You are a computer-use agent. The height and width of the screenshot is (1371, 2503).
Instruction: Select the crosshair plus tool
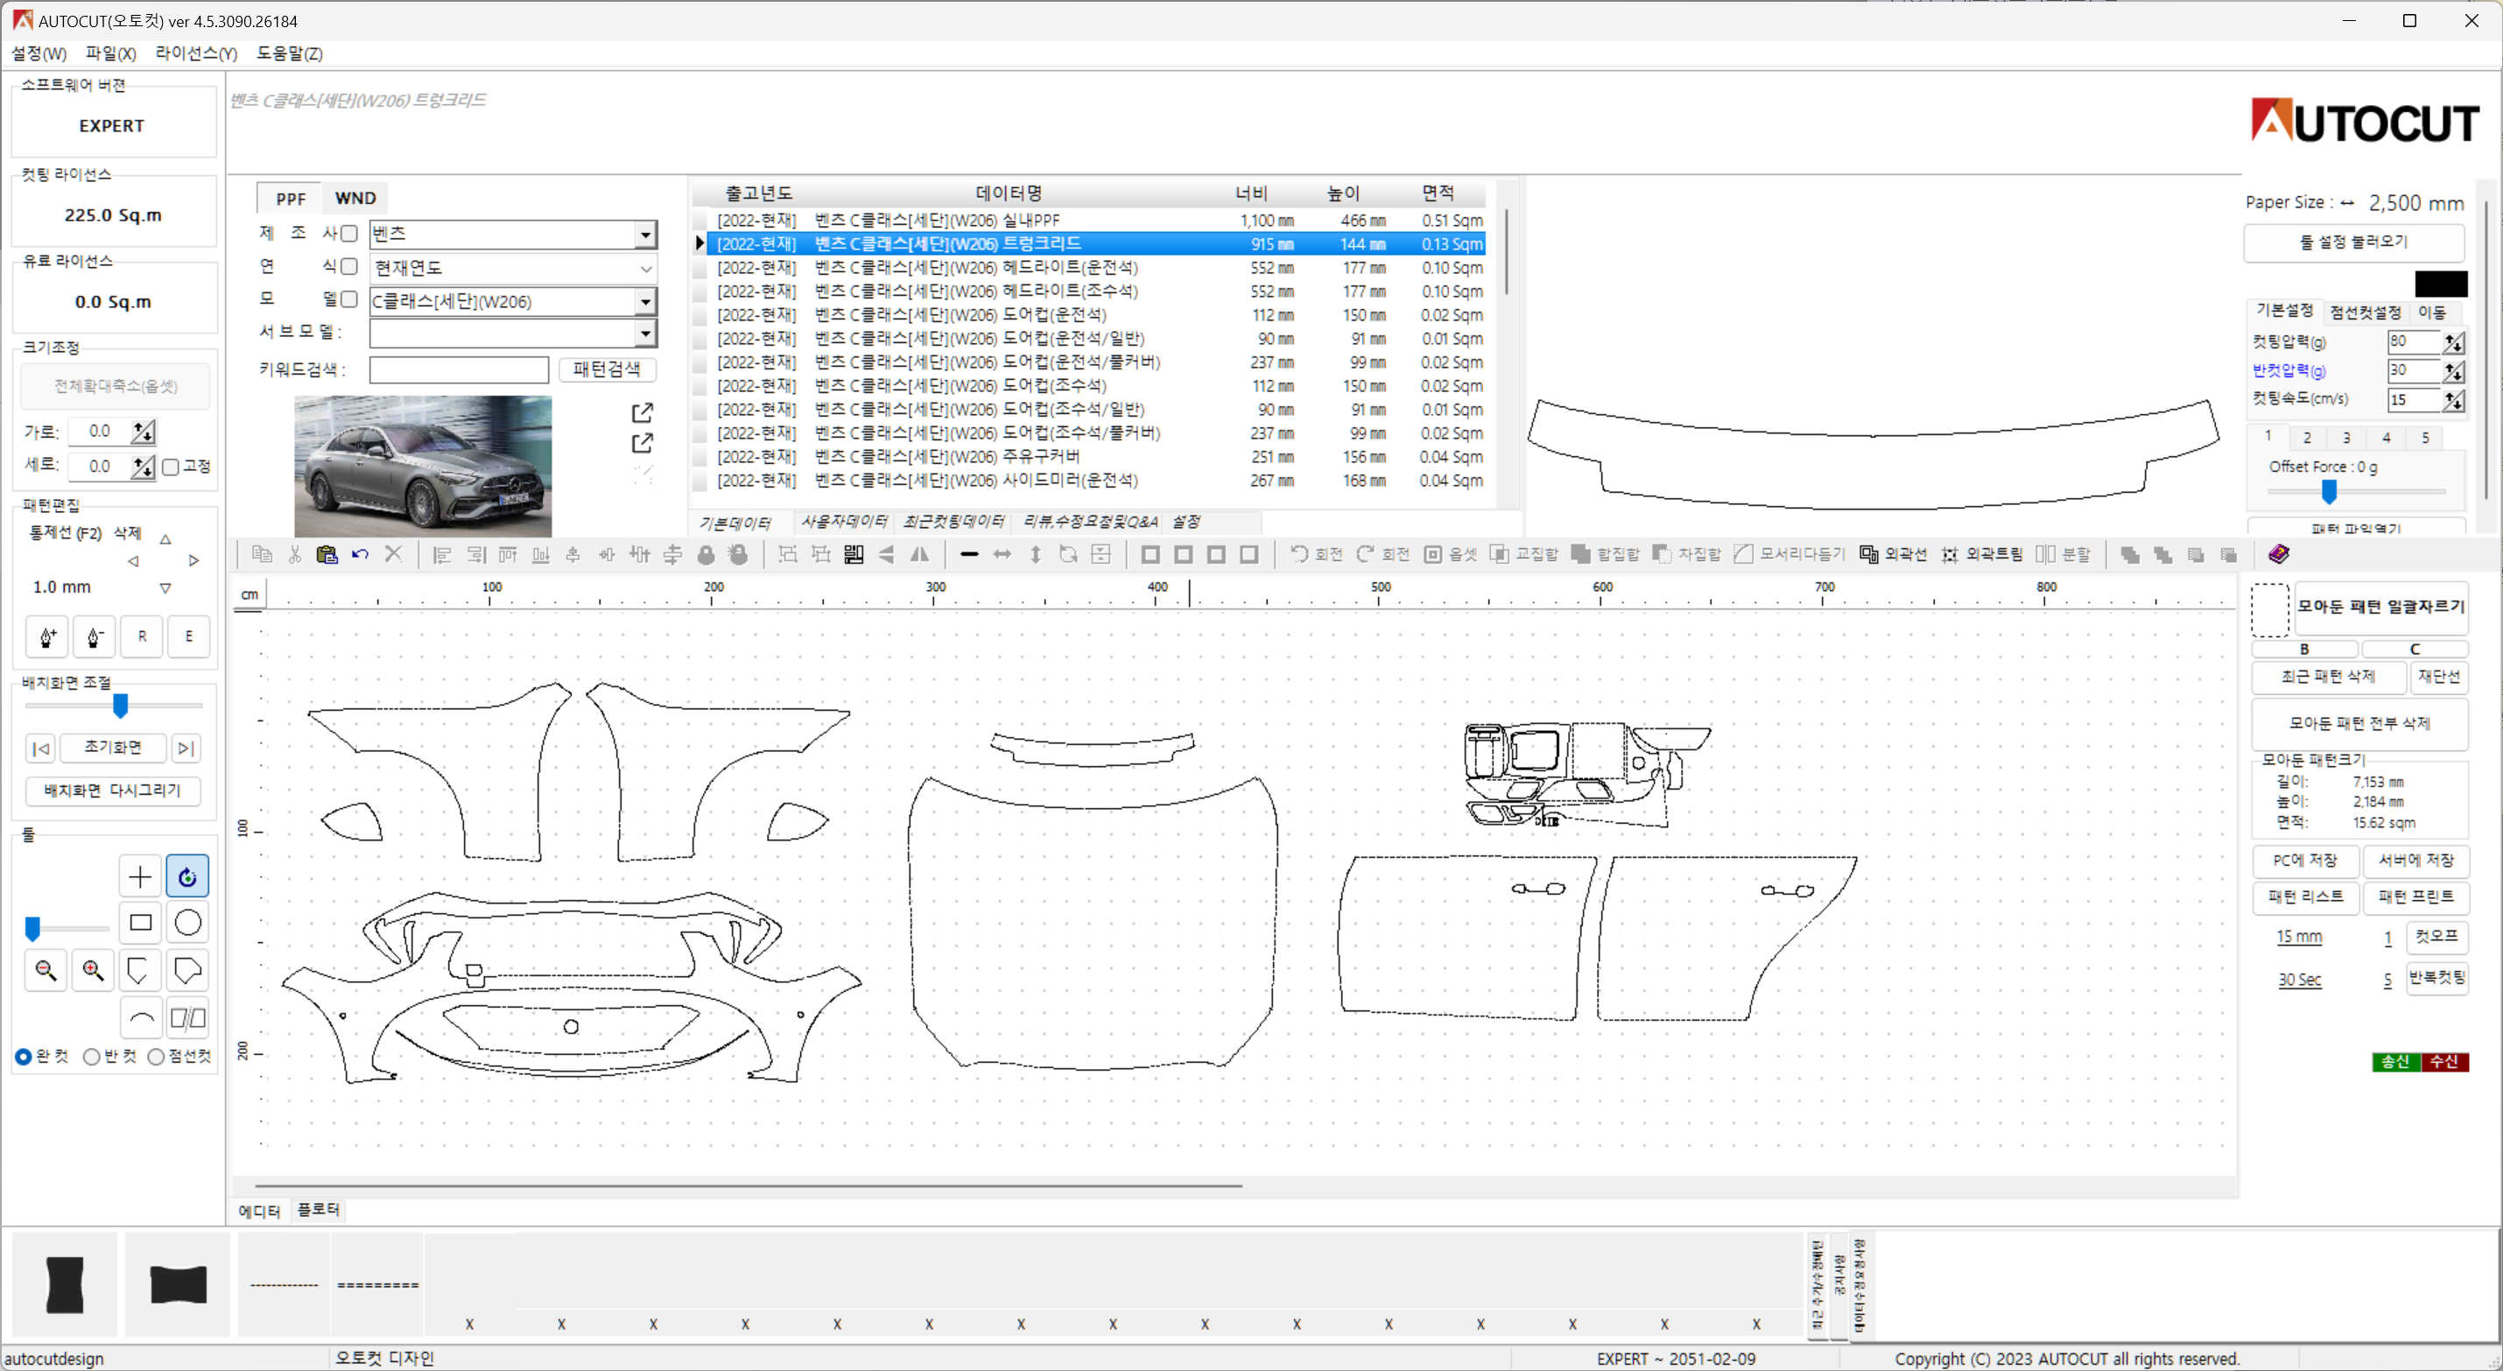click(140, 876)
